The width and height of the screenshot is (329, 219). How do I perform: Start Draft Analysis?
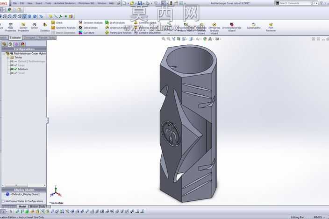[x=115, y=22]
